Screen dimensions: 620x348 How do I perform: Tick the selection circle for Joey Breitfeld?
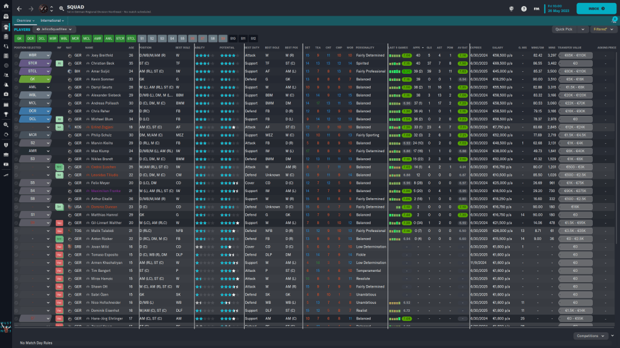tap(16, 55)
